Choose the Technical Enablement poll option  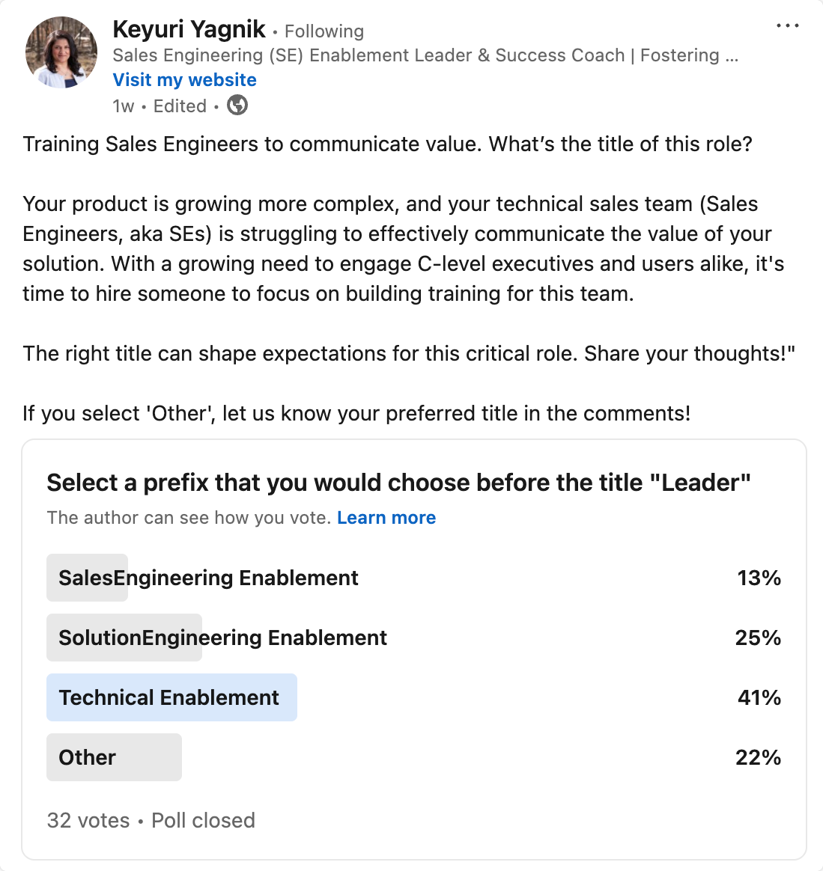point(413,697)
